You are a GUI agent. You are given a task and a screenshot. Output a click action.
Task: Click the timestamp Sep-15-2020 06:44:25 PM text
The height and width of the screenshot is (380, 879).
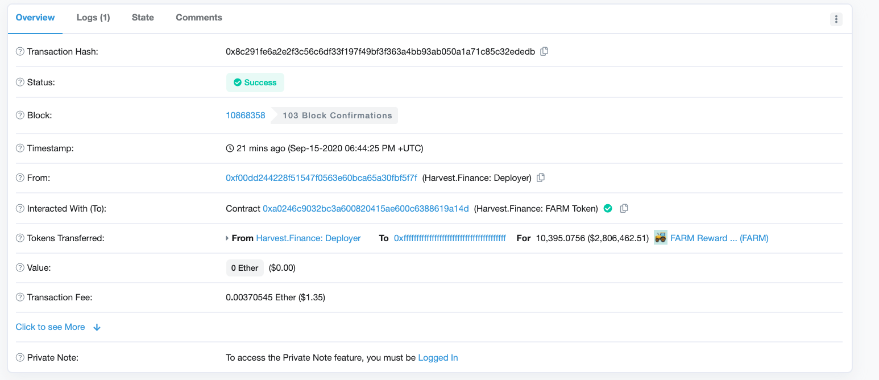356,148
